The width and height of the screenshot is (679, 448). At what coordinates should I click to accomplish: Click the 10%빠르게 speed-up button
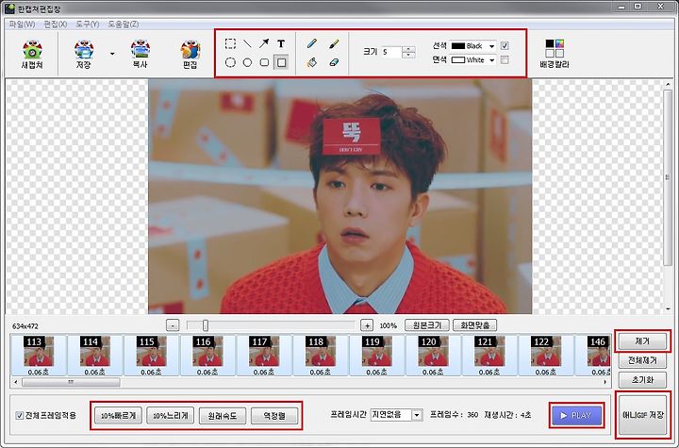118,416
